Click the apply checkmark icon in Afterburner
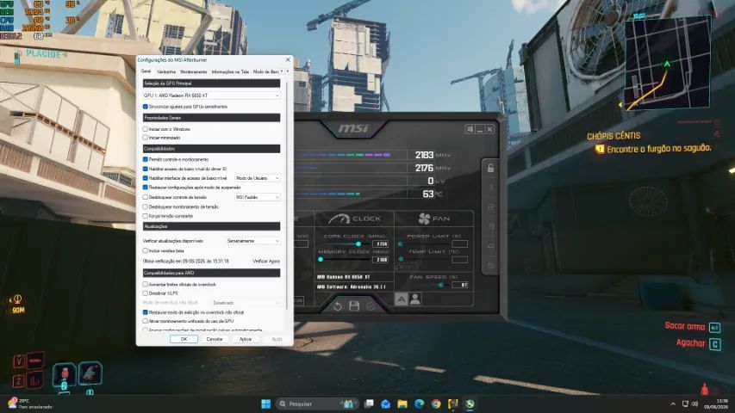This screenshot has height=413, width=735. pyautogui.click(x=371, y=306)
